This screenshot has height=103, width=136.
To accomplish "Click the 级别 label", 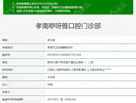I will (x=5, y=77).
